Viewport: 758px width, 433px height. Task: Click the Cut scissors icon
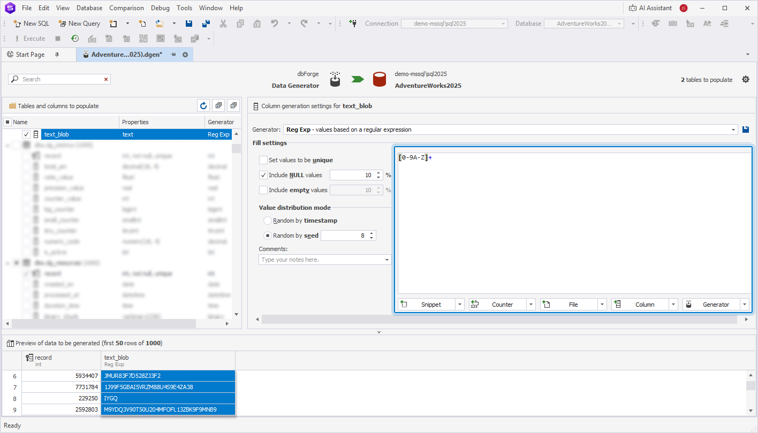(223, 24)
